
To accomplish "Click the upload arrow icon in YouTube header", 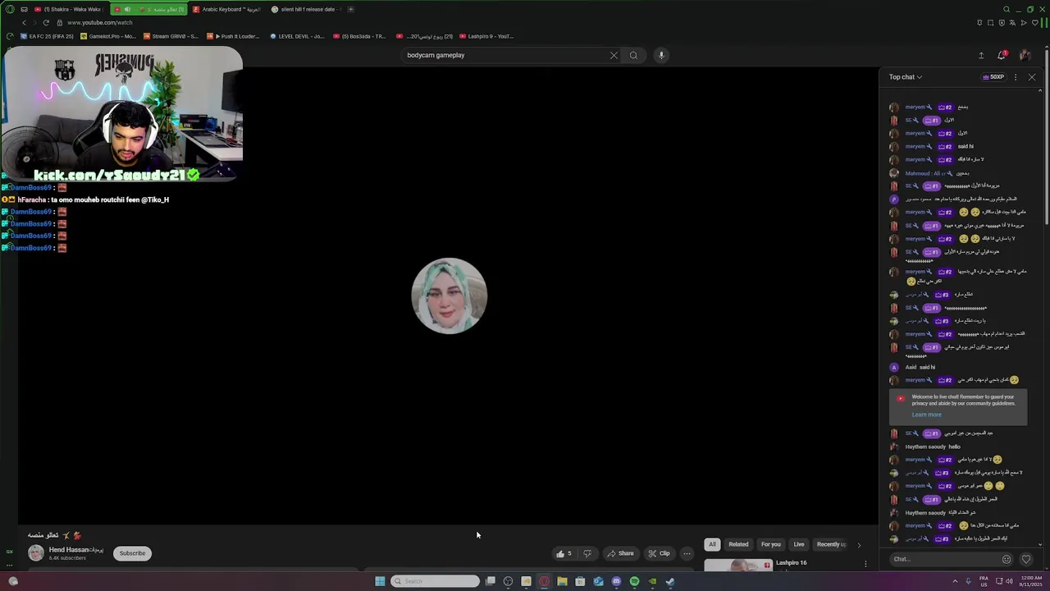I will pos(981,55).
